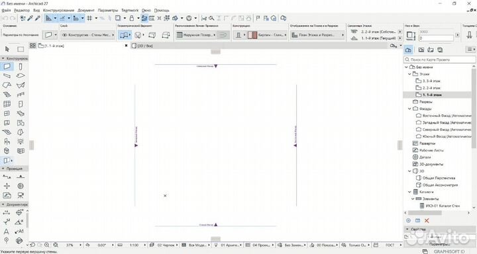477x254 pixels.
Task: Select 'Разрезы' in the project map
Action: pos(426,102)
